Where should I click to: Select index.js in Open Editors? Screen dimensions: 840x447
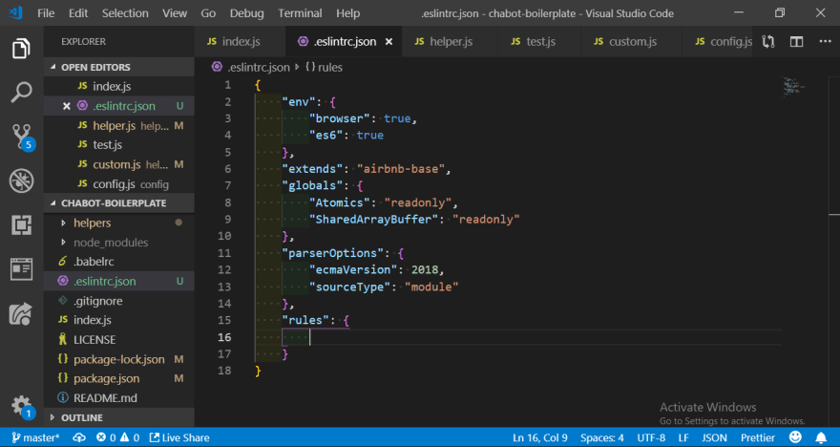pos(119,86)
